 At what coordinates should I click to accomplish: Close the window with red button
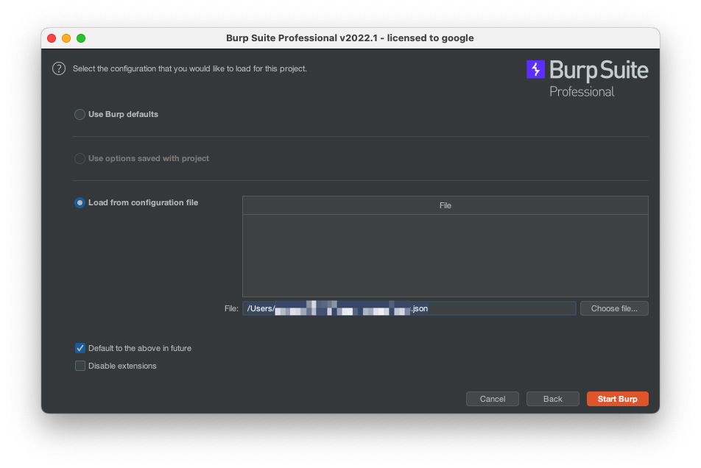[x=52, y=38]
